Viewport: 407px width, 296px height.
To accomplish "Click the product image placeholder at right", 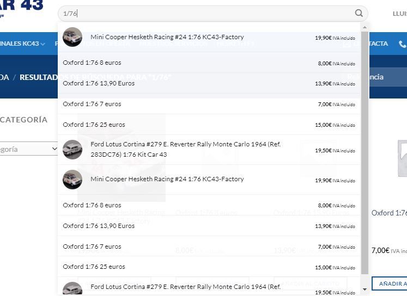I will pyautogui.click(x=402, y=158).
